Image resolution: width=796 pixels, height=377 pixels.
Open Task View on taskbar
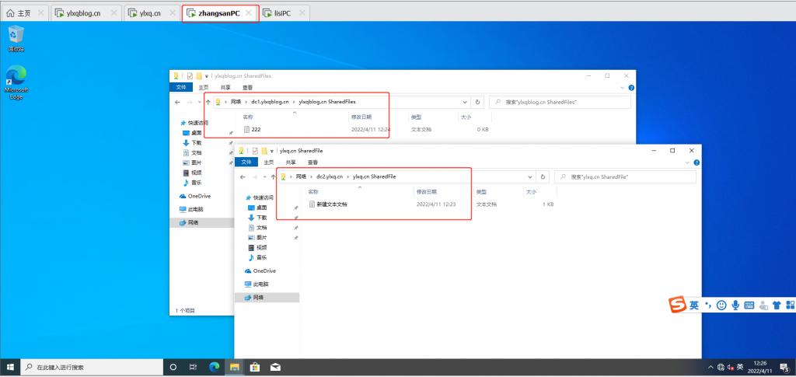[x=193, y=367]
